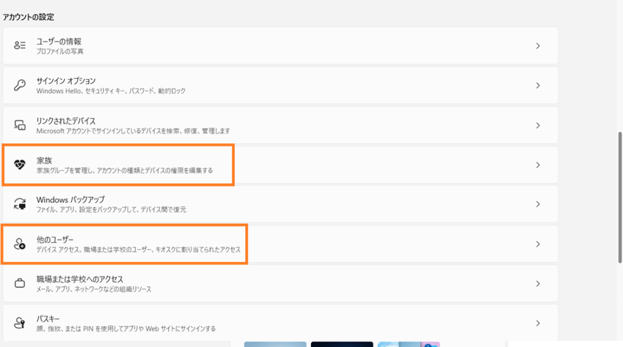Open Windows バックアップ chevron arrow
The height and width of the screenshot is (347, 623).
(x=538, y=204)
